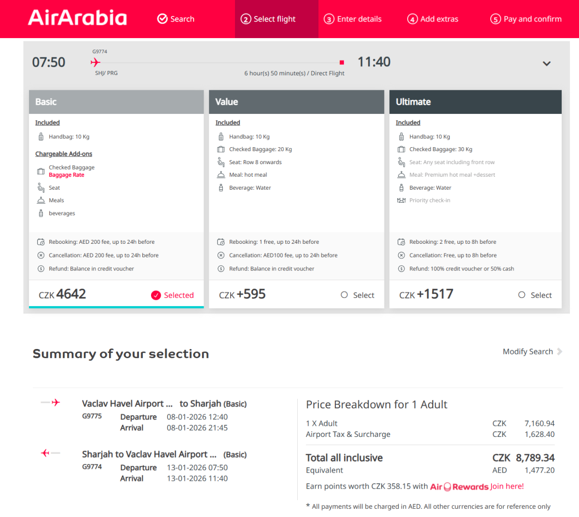Click the Priority check-in icon in Ultimate
The width and height of the screenshot is (579, 517).
(401, 200)
